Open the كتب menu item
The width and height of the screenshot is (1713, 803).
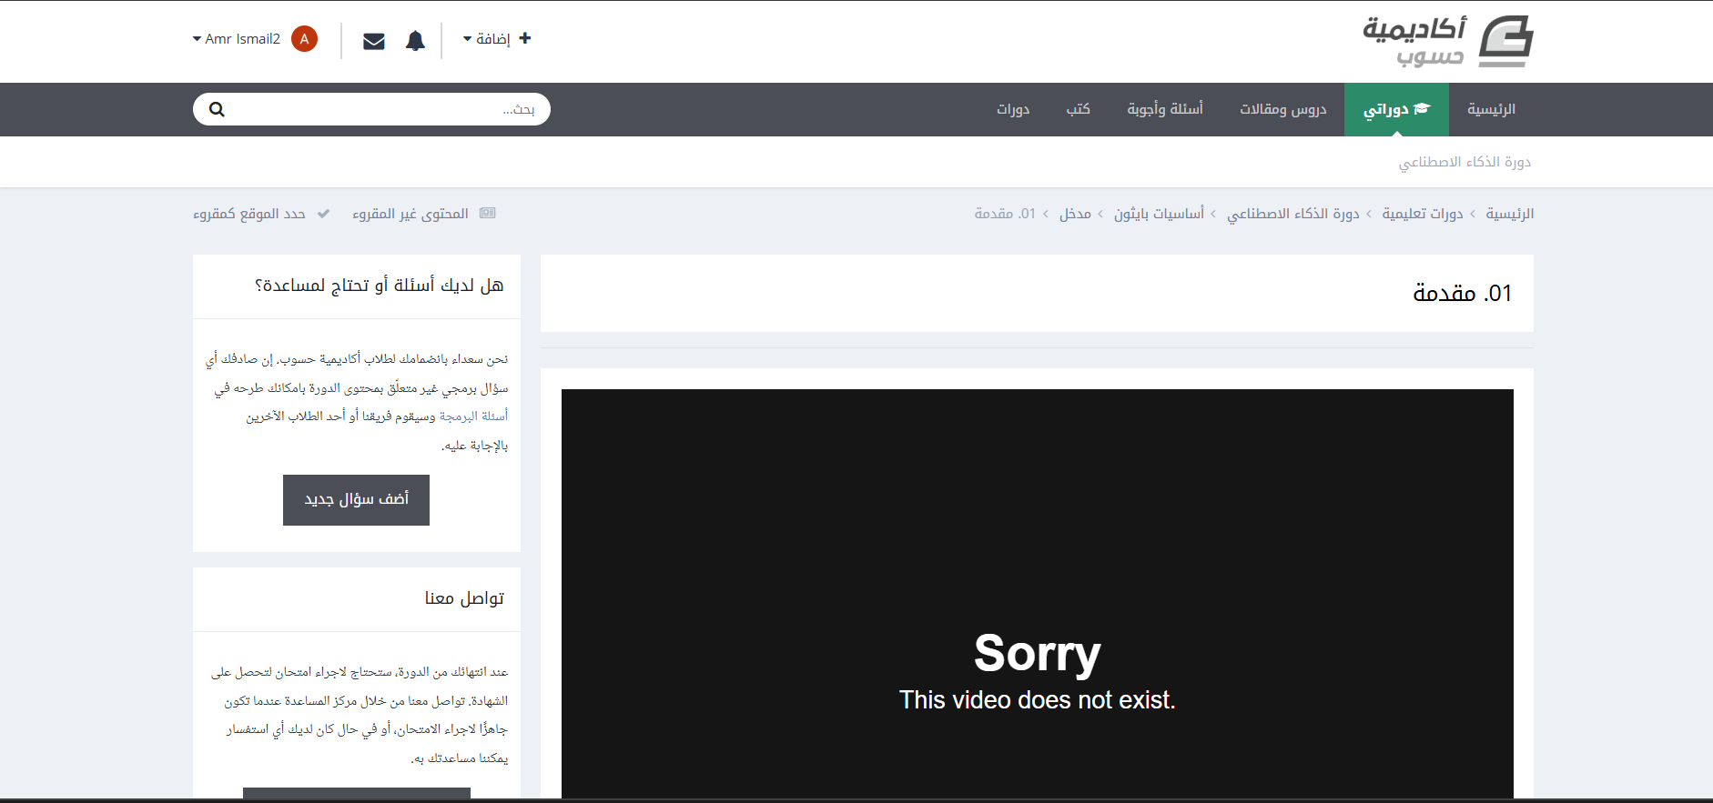(x=1078, y=109)
